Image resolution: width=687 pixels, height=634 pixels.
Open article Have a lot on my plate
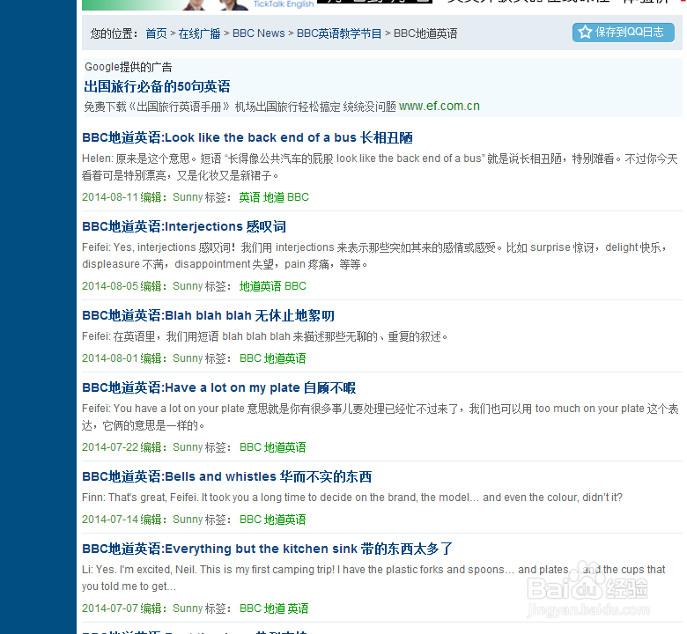tap(218, 387)
